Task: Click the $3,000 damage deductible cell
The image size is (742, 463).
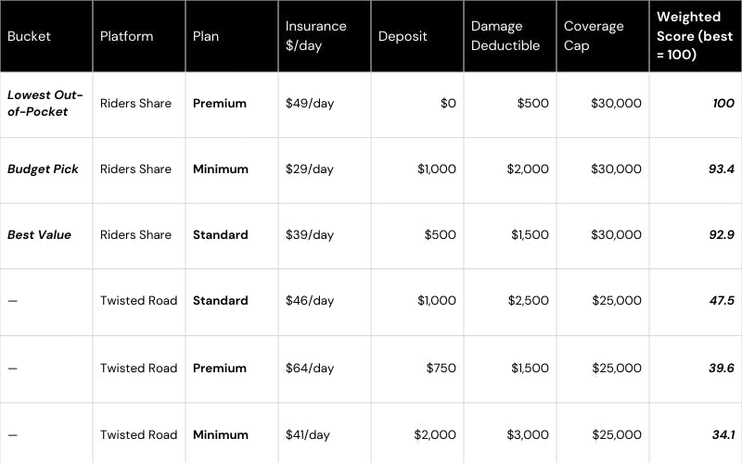Action: (528, 435)
